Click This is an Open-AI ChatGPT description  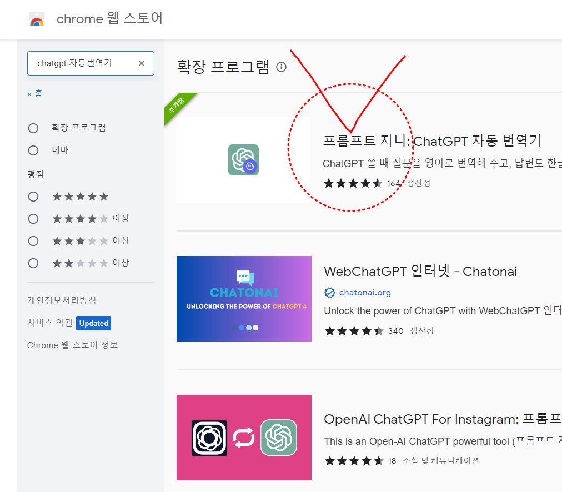click(443, 441)
